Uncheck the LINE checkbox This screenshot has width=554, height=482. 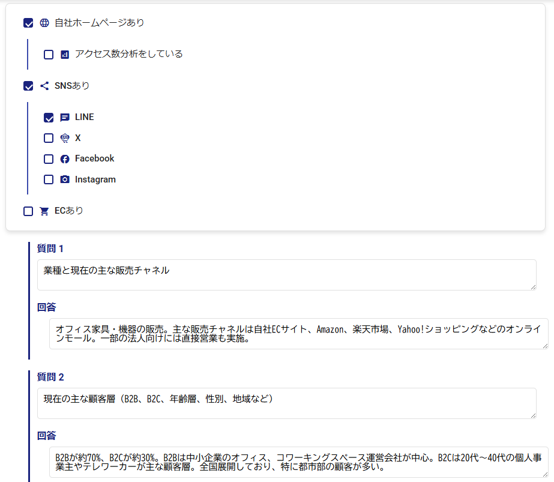click(x=49, y=118)
